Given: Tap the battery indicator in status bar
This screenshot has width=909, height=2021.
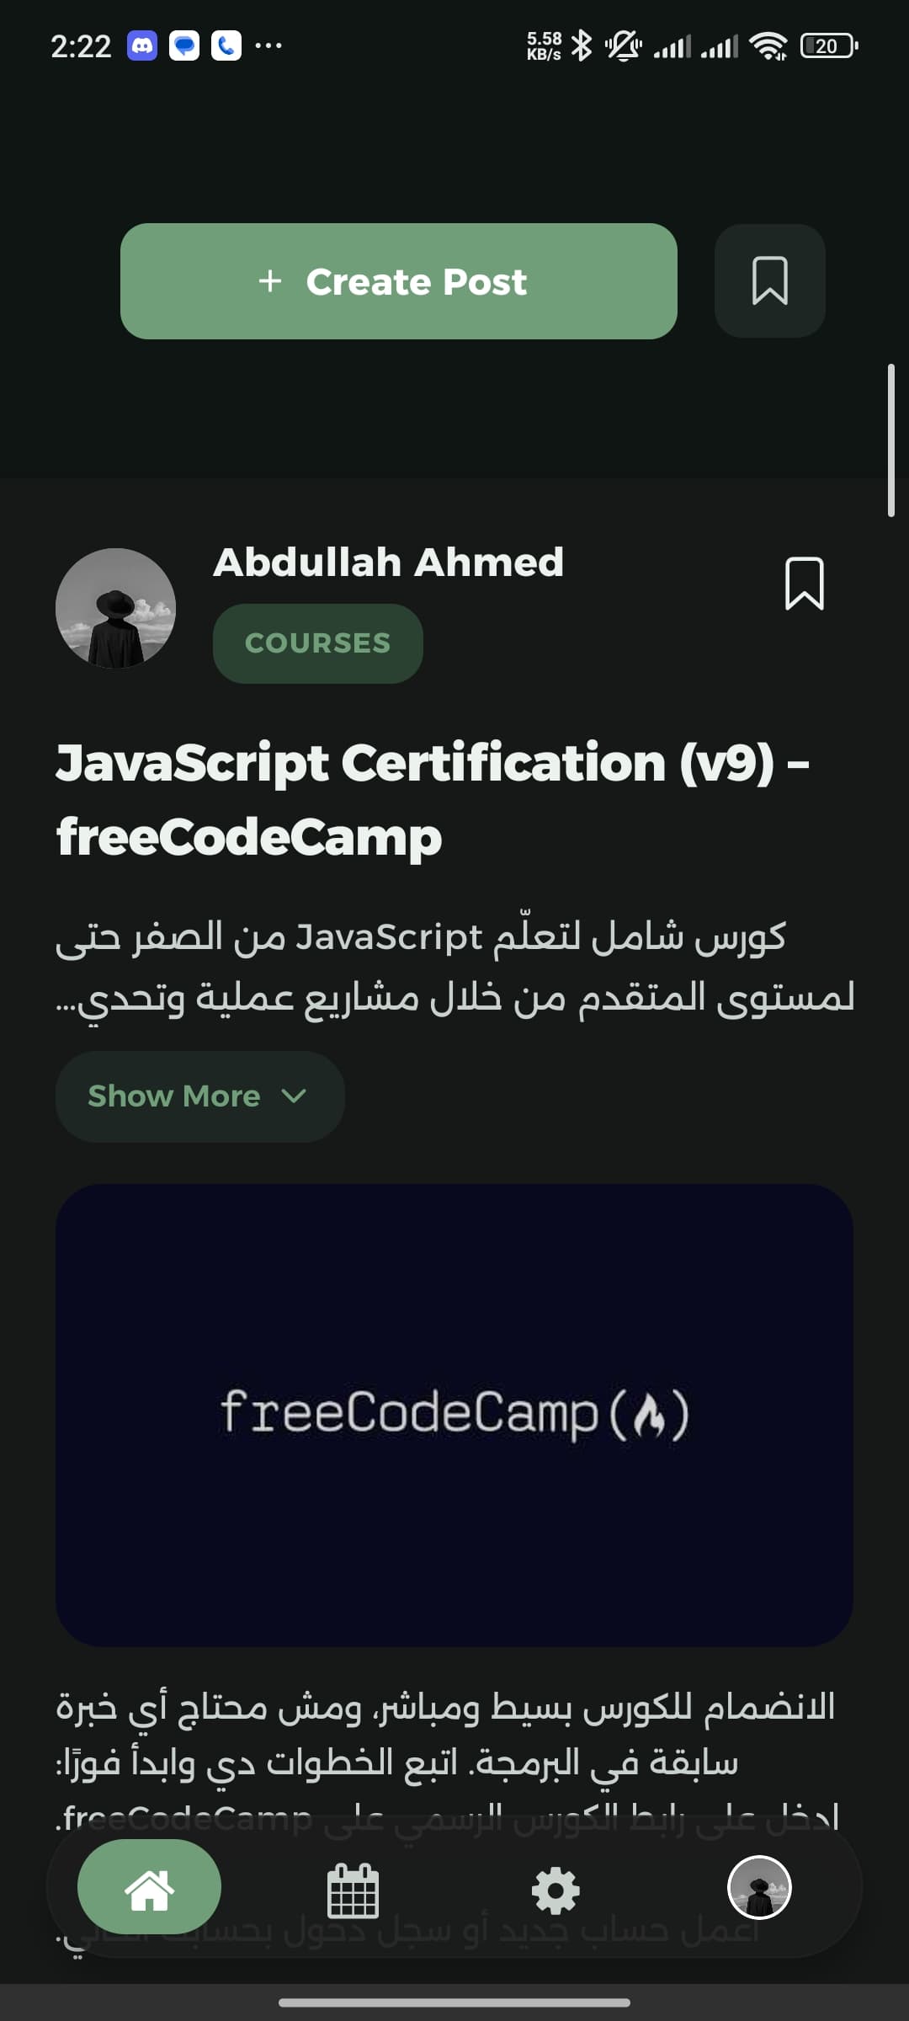Looking at the screenshot, I should click(x=829, y=45).
